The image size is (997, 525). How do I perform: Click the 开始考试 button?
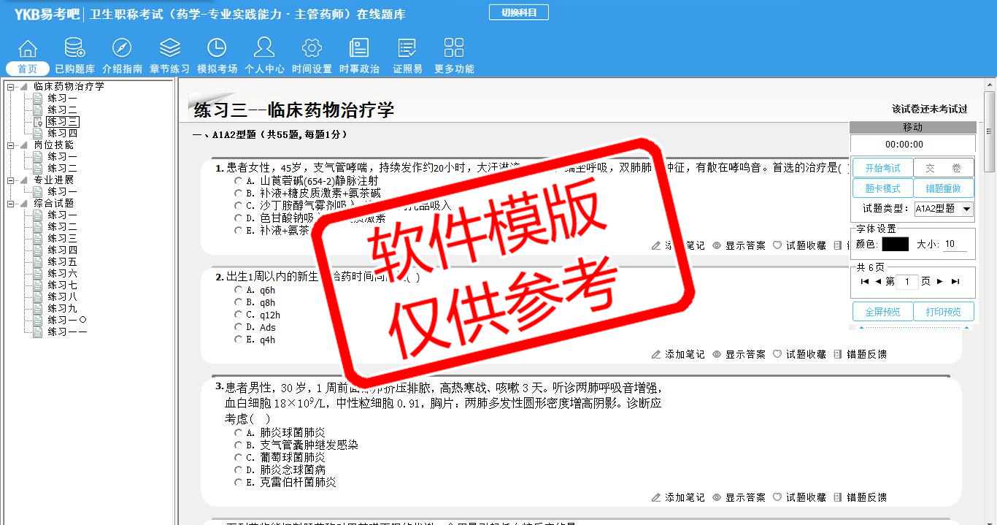tap(882, 168)
